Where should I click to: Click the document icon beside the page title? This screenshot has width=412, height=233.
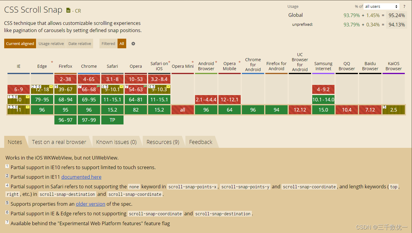pos(68,10)
